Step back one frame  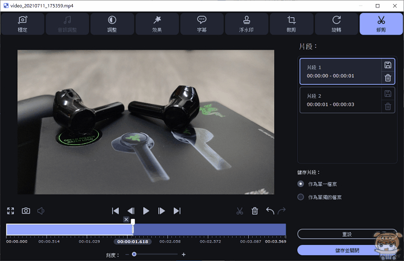(x=131, y=211)
